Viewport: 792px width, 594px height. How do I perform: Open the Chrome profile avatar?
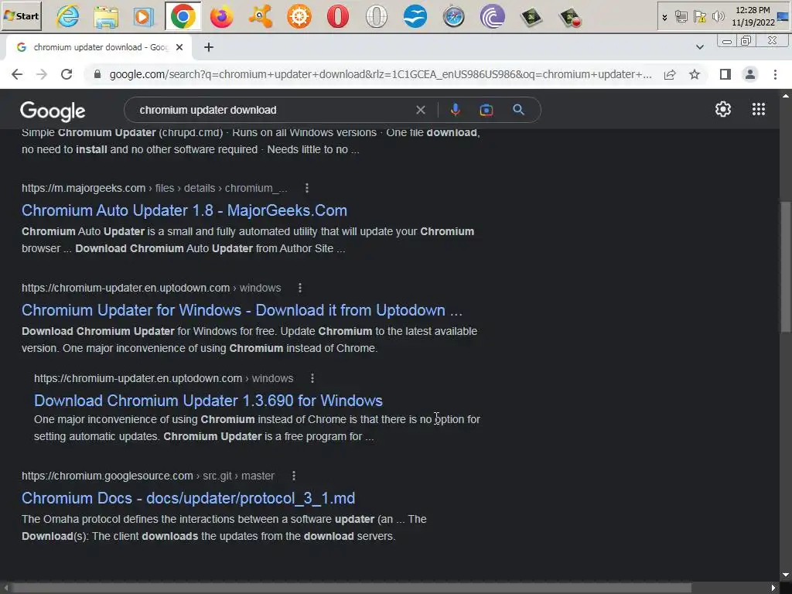[750, 74]
